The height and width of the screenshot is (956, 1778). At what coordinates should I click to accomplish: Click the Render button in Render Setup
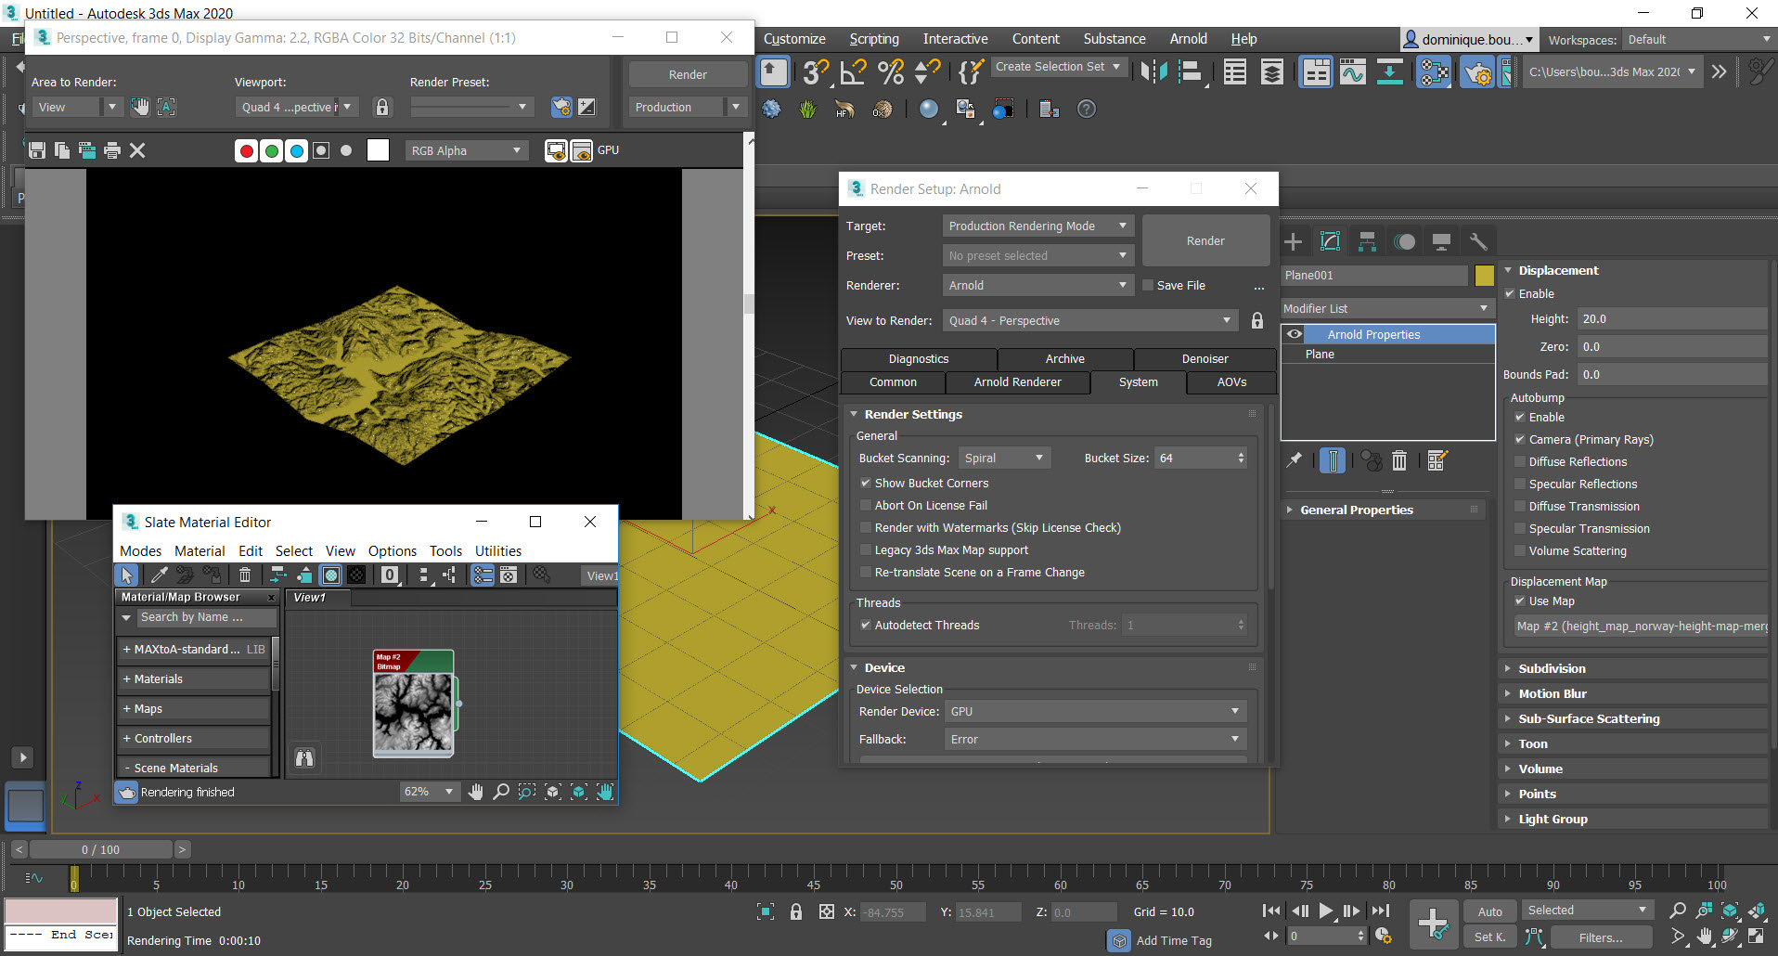tap(1205, 240)
